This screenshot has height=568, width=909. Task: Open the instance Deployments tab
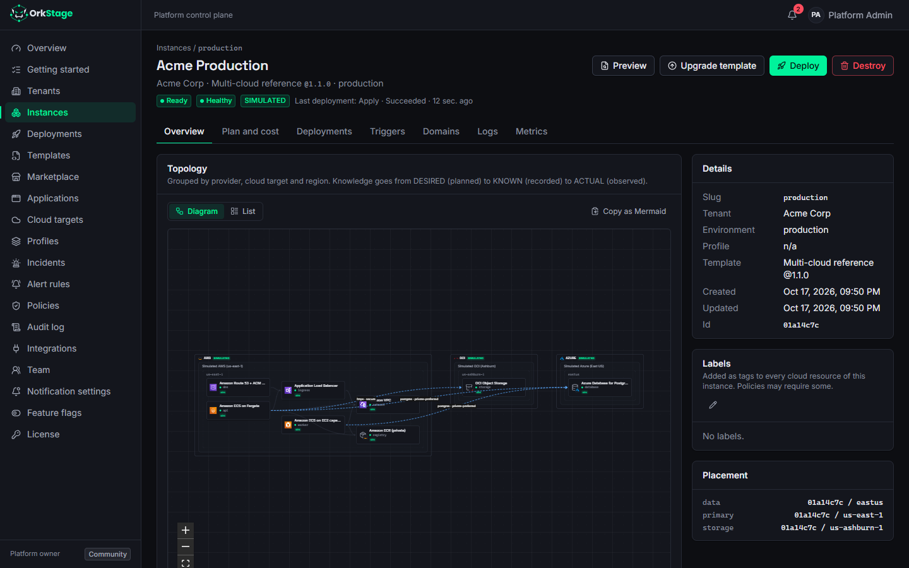[x=324, y=131]
